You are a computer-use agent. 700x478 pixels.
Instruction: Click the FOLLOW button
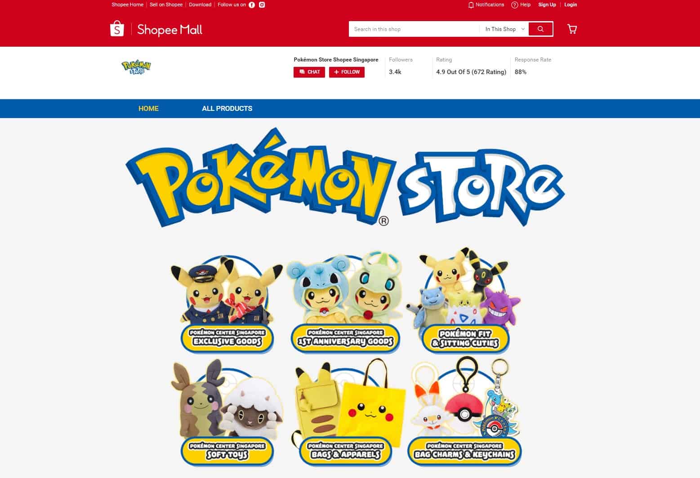pos(347,72)
